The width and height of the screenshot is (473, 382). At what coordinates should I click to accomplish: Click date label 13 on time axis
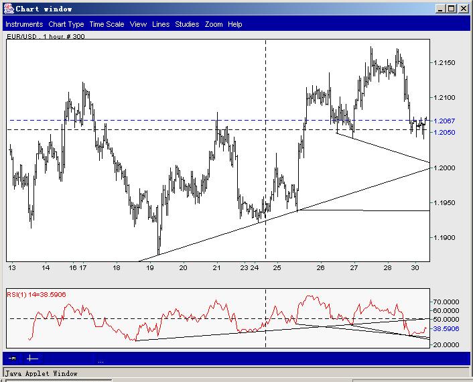point(12,267)
